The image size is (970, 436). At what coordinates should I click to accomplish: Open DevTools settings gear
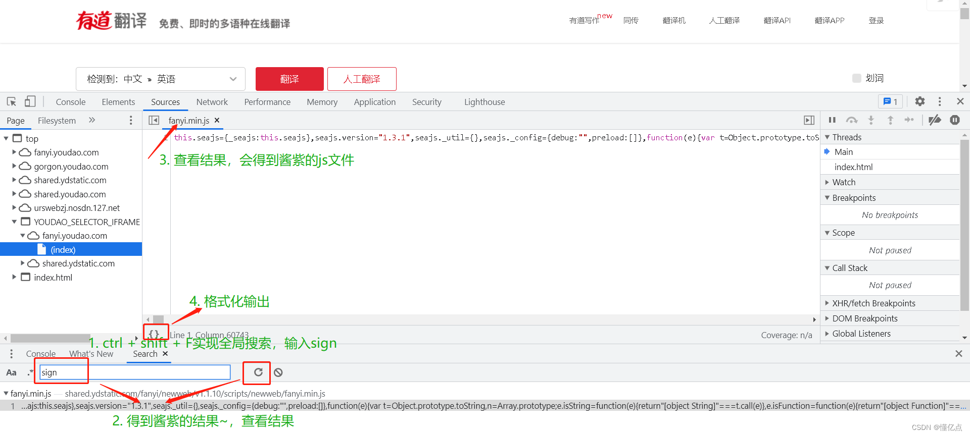pyautogui.click(x=920, y=101)
